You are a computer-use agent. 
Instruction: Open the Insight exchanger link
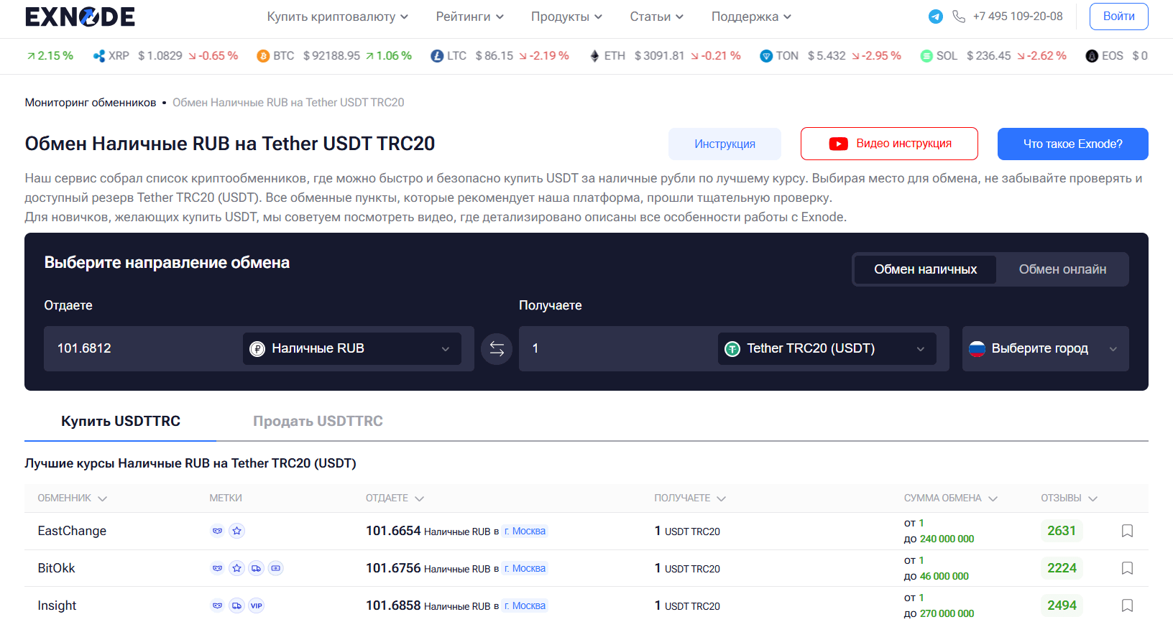[57, 605]
